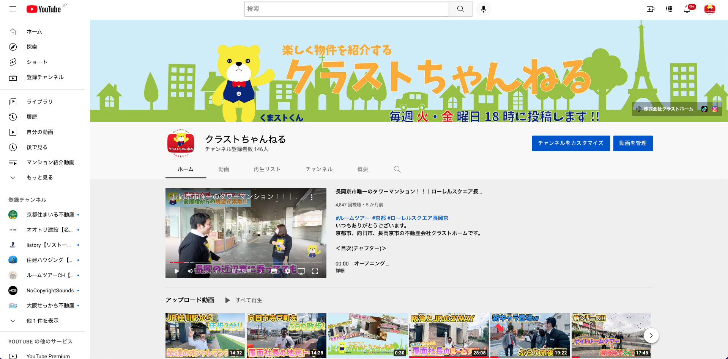Switch to the 再生リスト tab
728x359 pixels.
point(267,169)
